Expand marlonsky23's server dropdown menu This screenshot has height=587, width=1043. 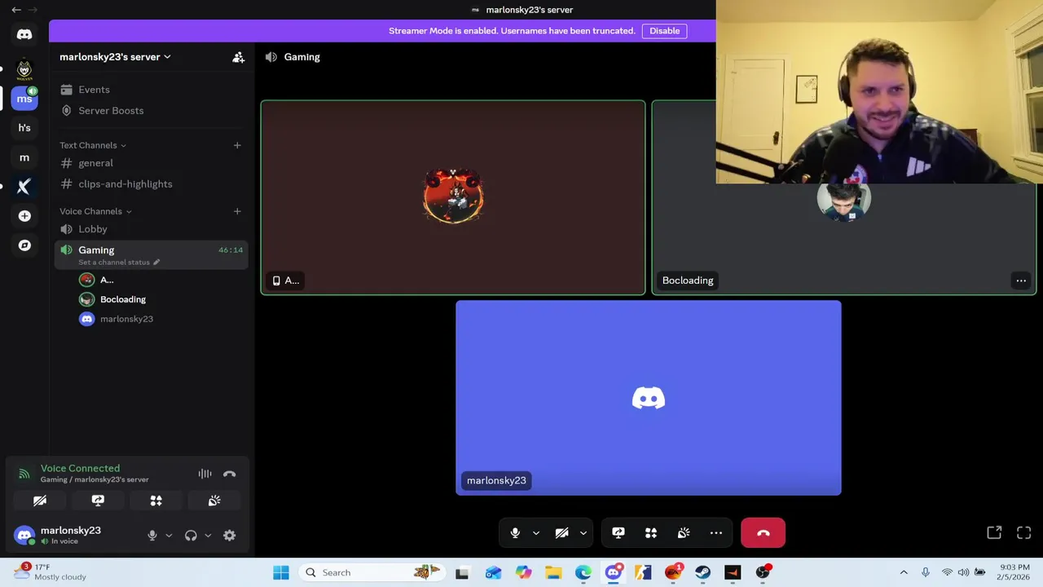(x=116, y=57)
